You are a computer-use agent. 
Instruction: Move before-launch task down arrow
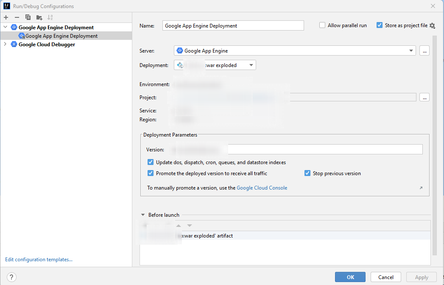point(190,226)
